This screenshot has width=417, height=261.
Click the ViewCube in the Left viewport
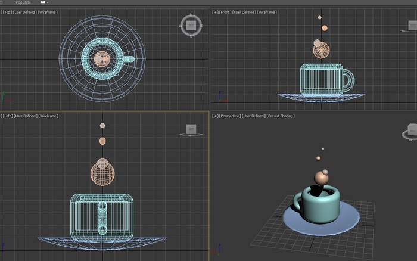point(191,129)
